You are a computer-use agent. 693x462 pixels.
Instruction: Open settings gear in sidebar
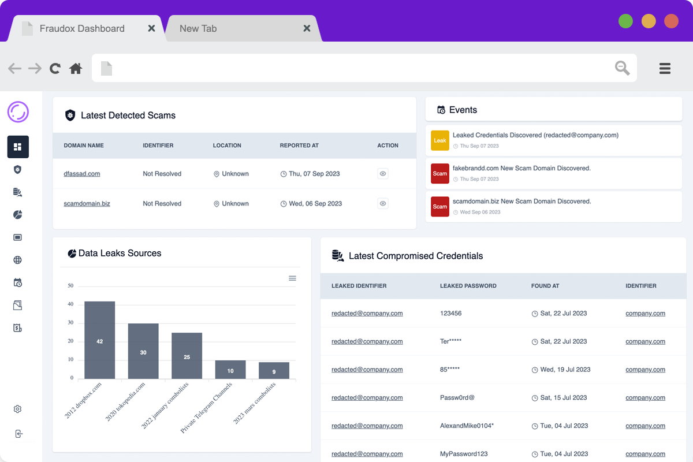[17, 409]
